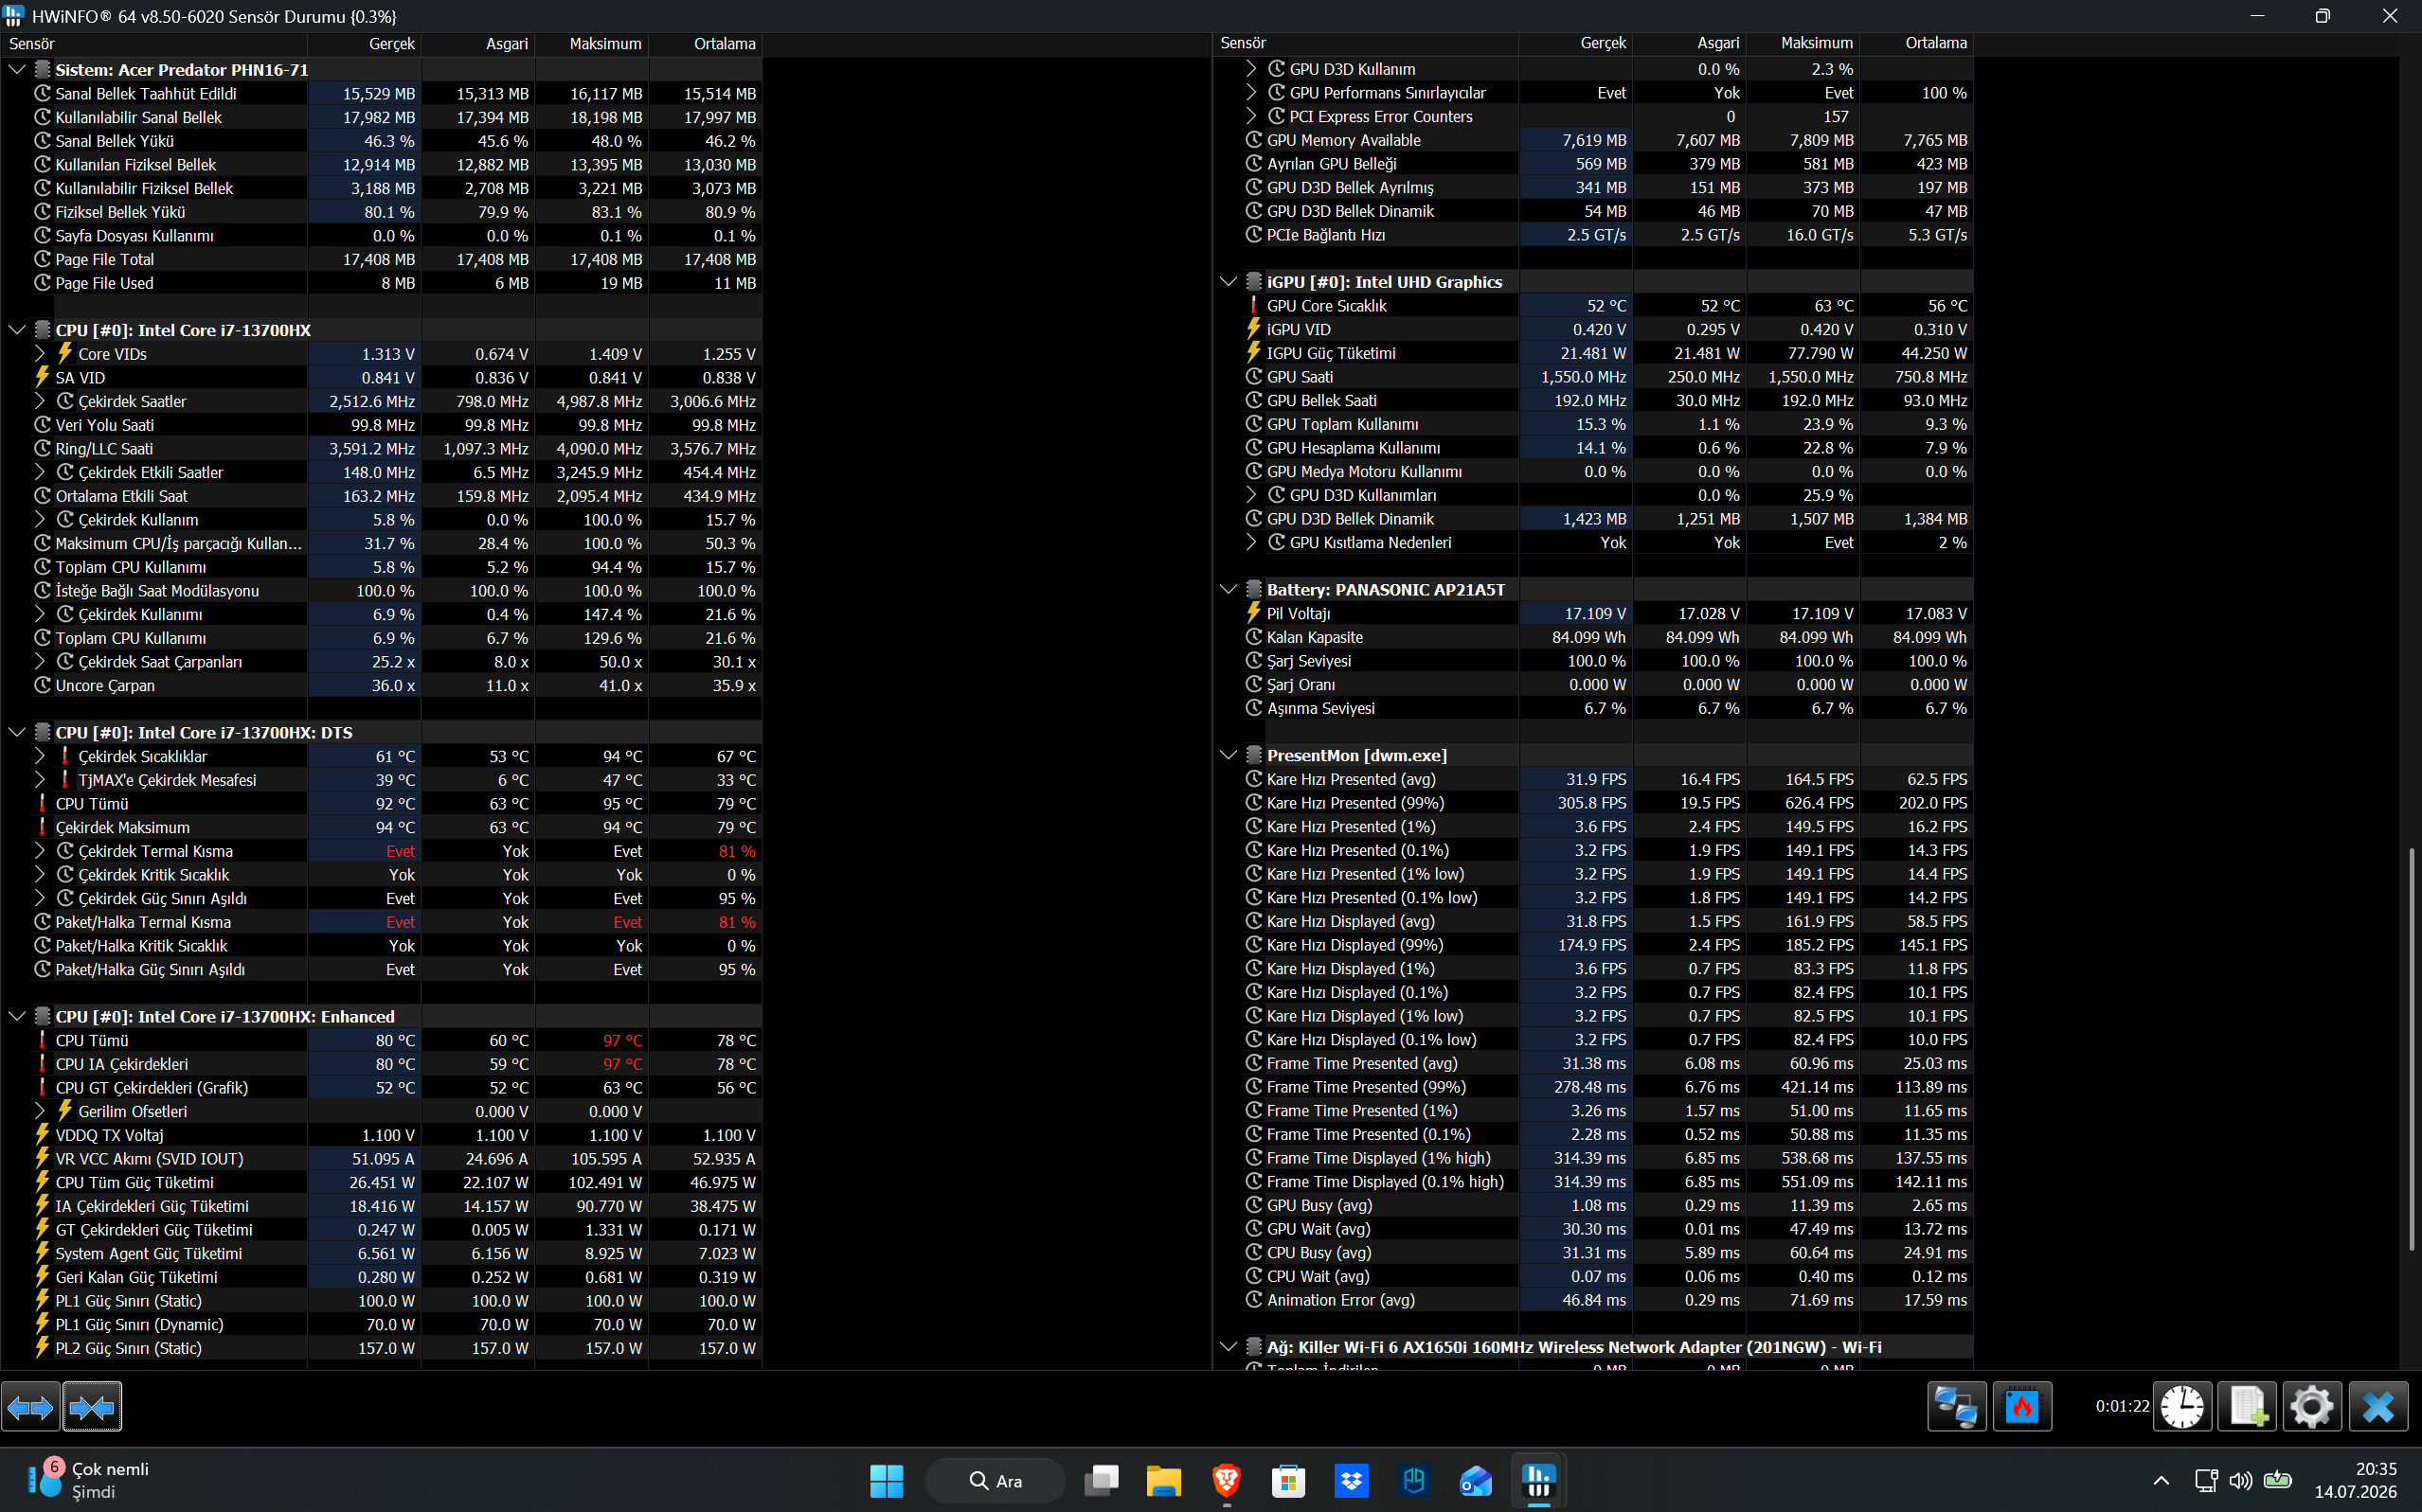
Task: Open the battery charging tray icon
Action: pyautogui.click(x=2278, y=1481)
